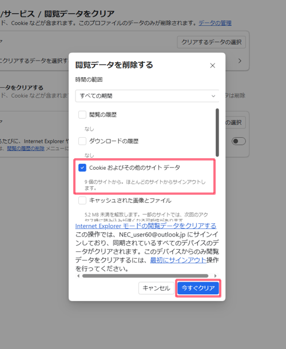Uncheck Cookie およびその他のサイト データ
The height and width of the screenshot is (349, 286).
coord(82,167)
